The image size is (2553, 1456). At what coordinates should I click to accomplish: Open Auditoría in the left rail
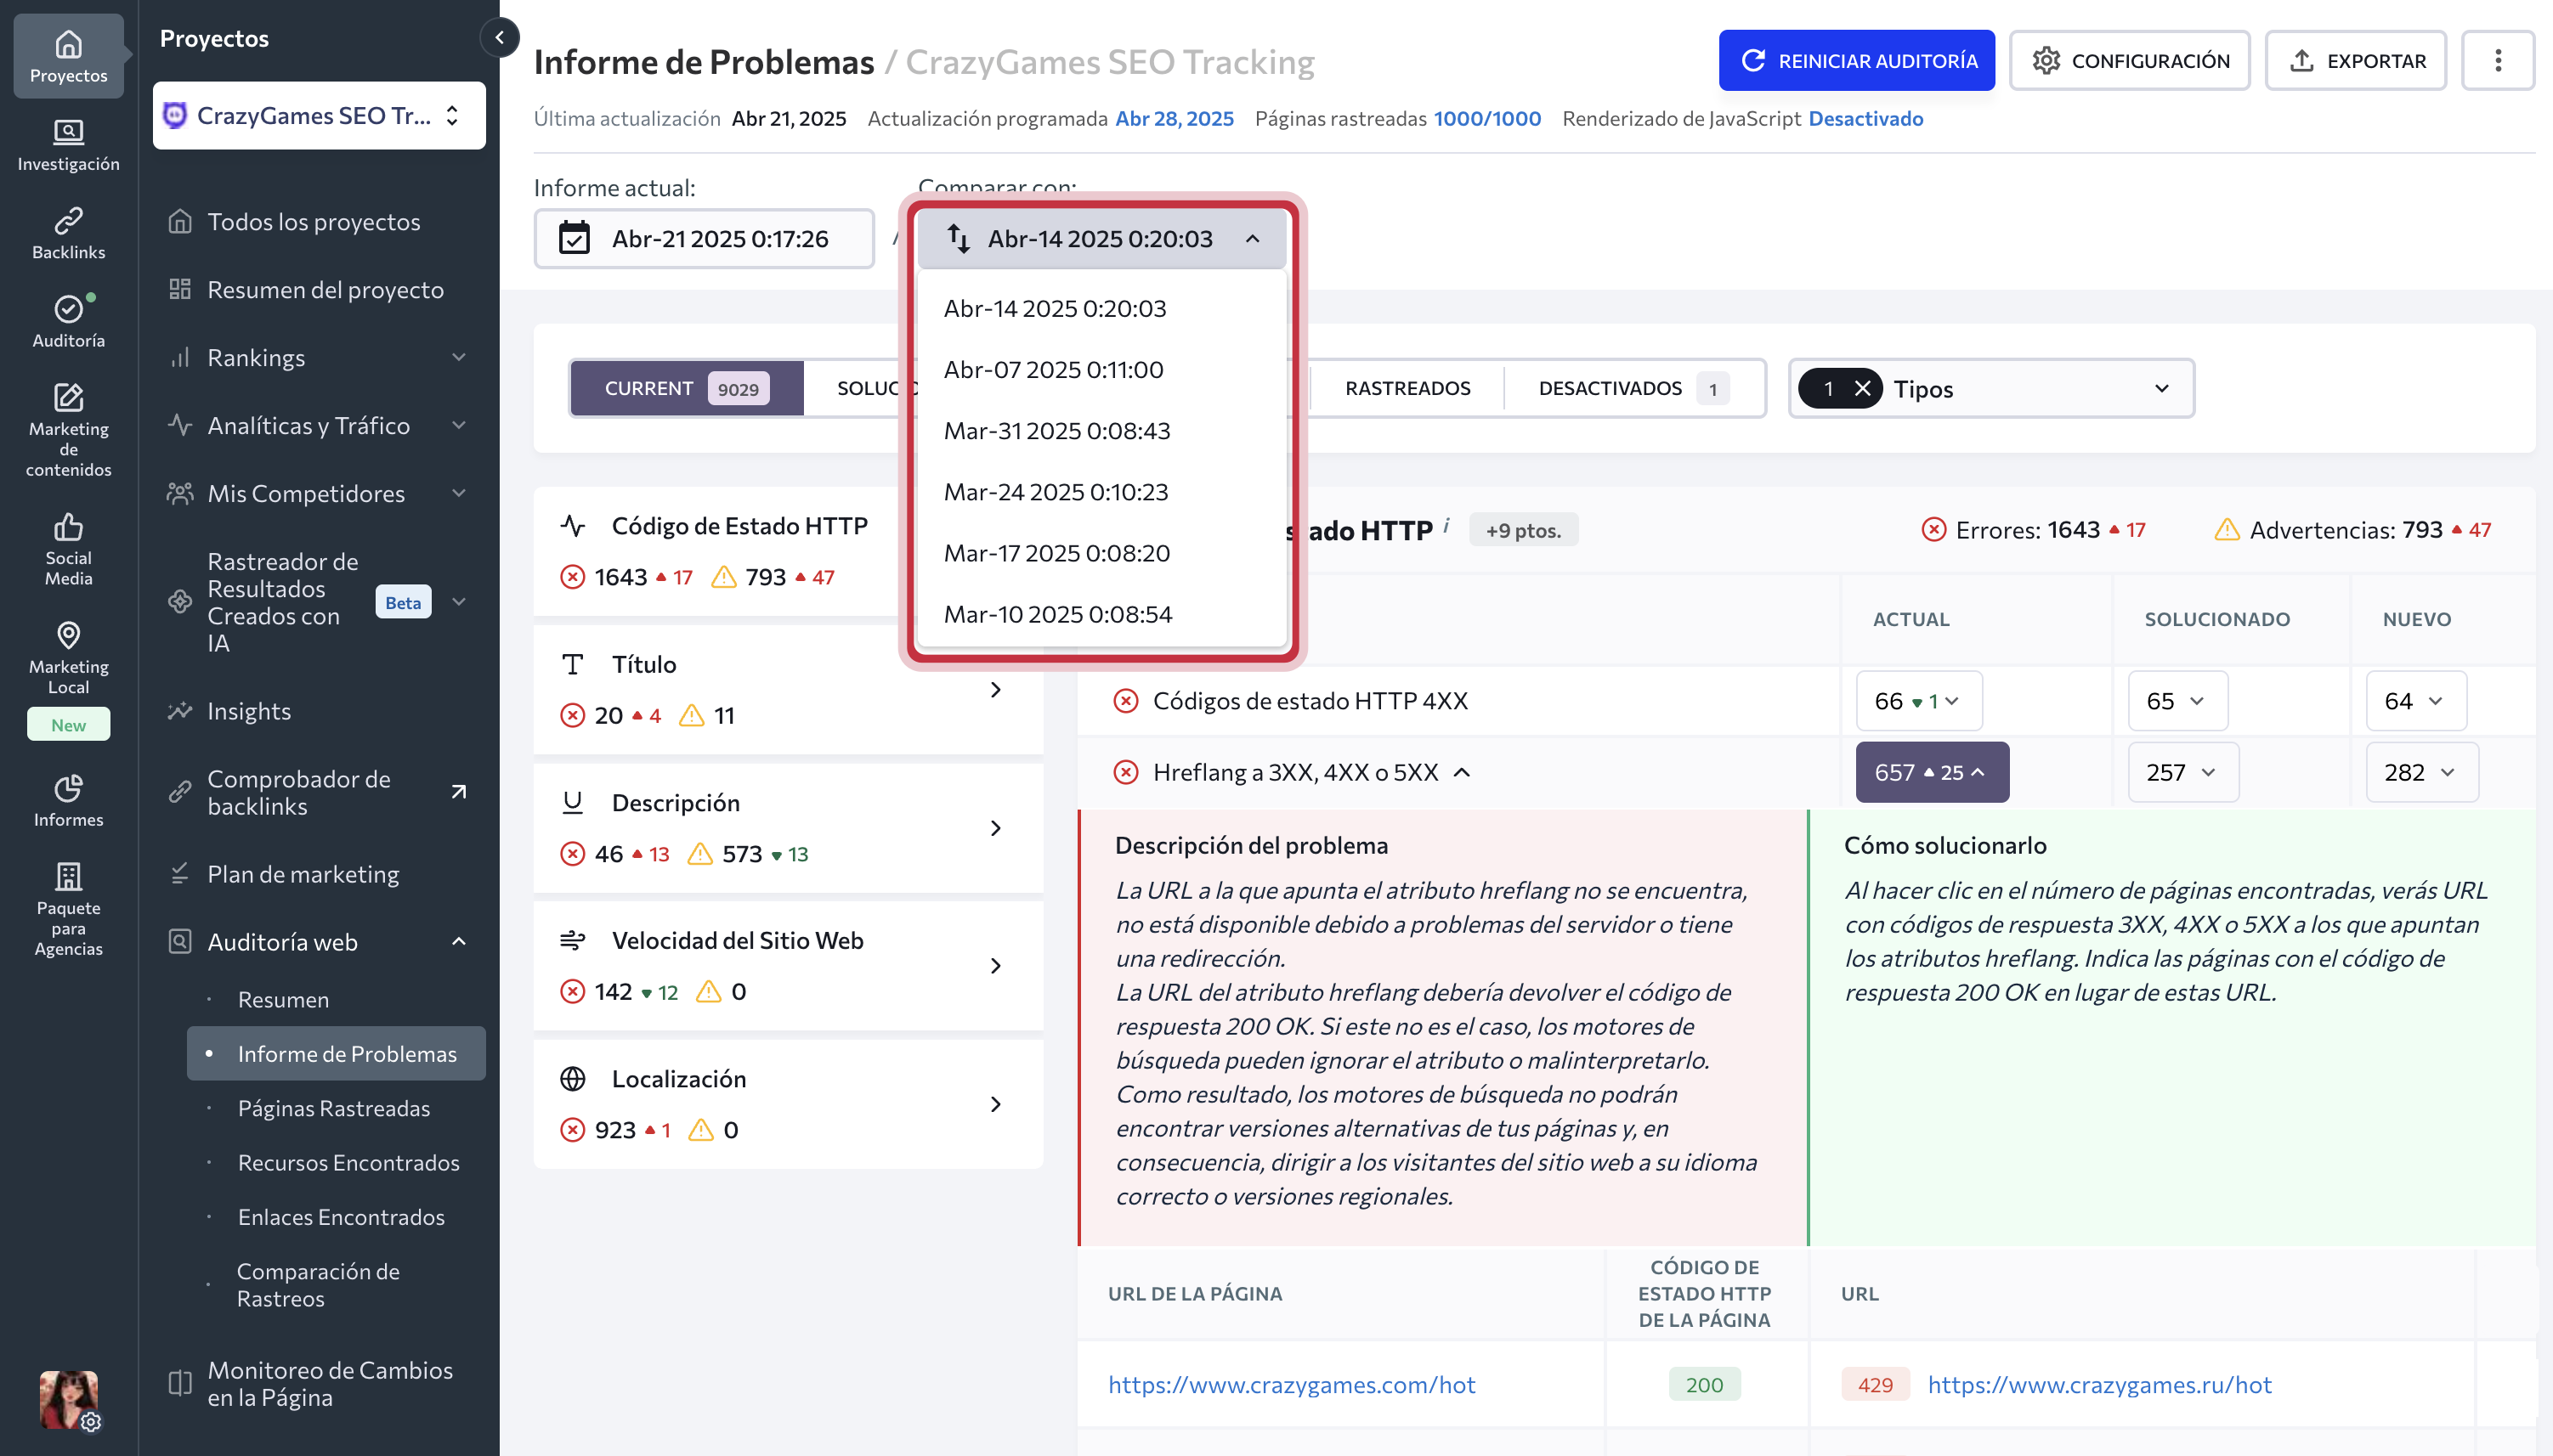click(x=68, y=321)
